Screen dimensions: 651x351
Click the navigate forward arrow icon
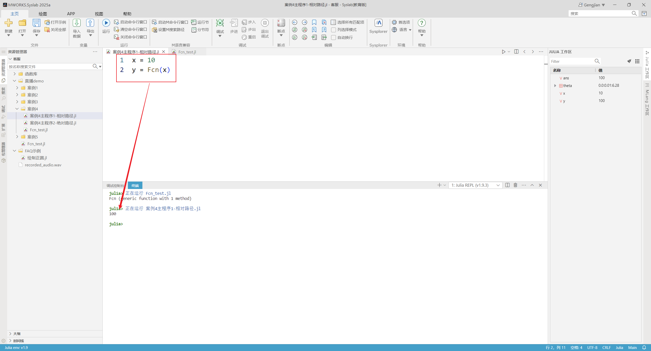pyautogui.click(x=304, y=22)
